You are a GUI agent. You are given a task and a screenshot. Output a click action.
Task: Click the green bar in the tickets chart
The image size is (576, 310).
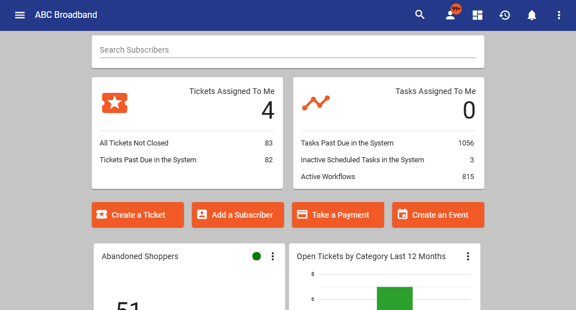(x=394, y=298)
